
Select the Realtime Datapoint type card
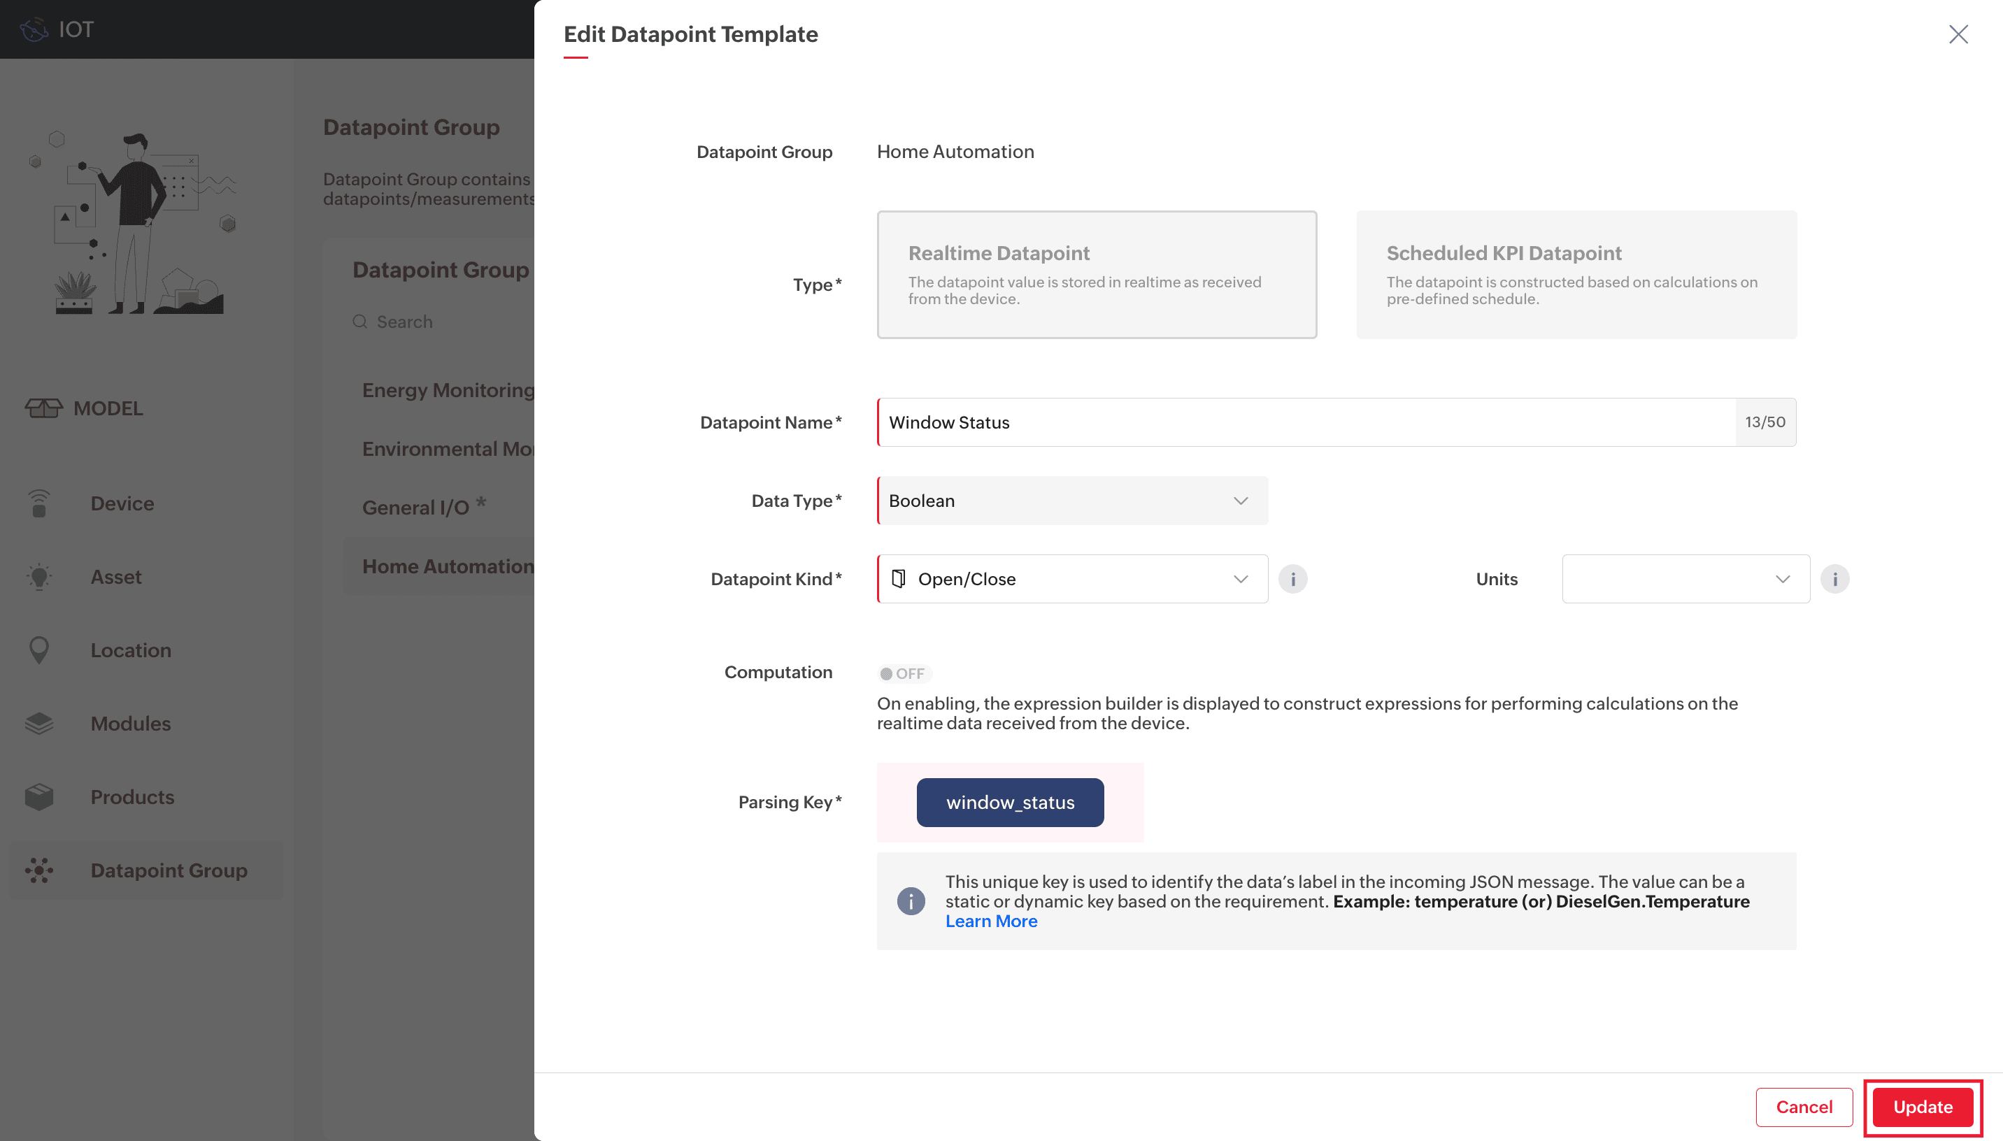(x=1097, y=274)
